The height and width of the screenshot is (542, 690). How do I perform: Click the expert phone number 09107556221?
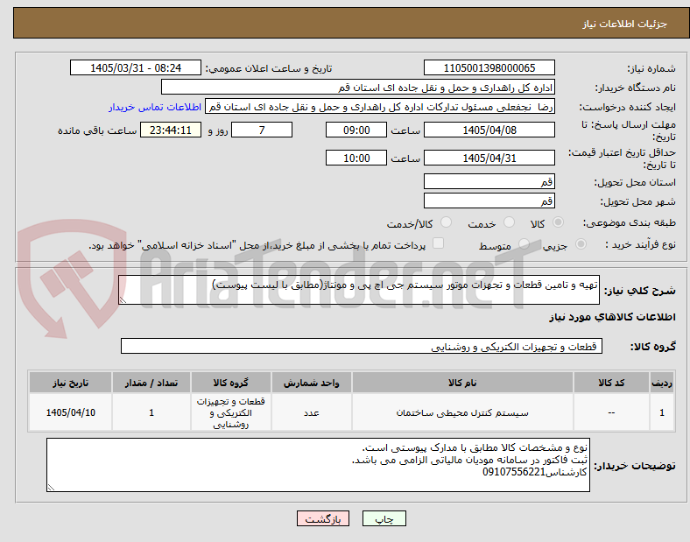(513, 472)
